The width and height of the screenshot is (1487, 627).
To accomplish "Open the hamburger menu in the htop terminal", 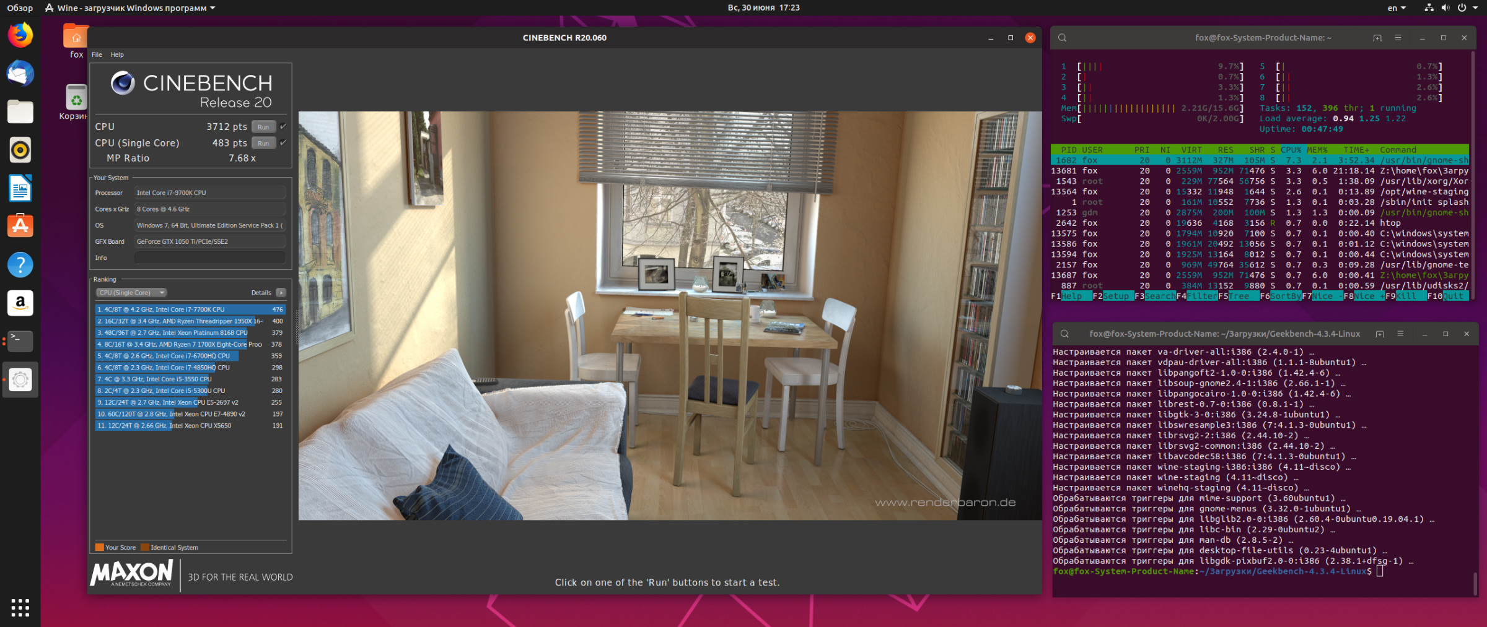I will point(1398,38).
